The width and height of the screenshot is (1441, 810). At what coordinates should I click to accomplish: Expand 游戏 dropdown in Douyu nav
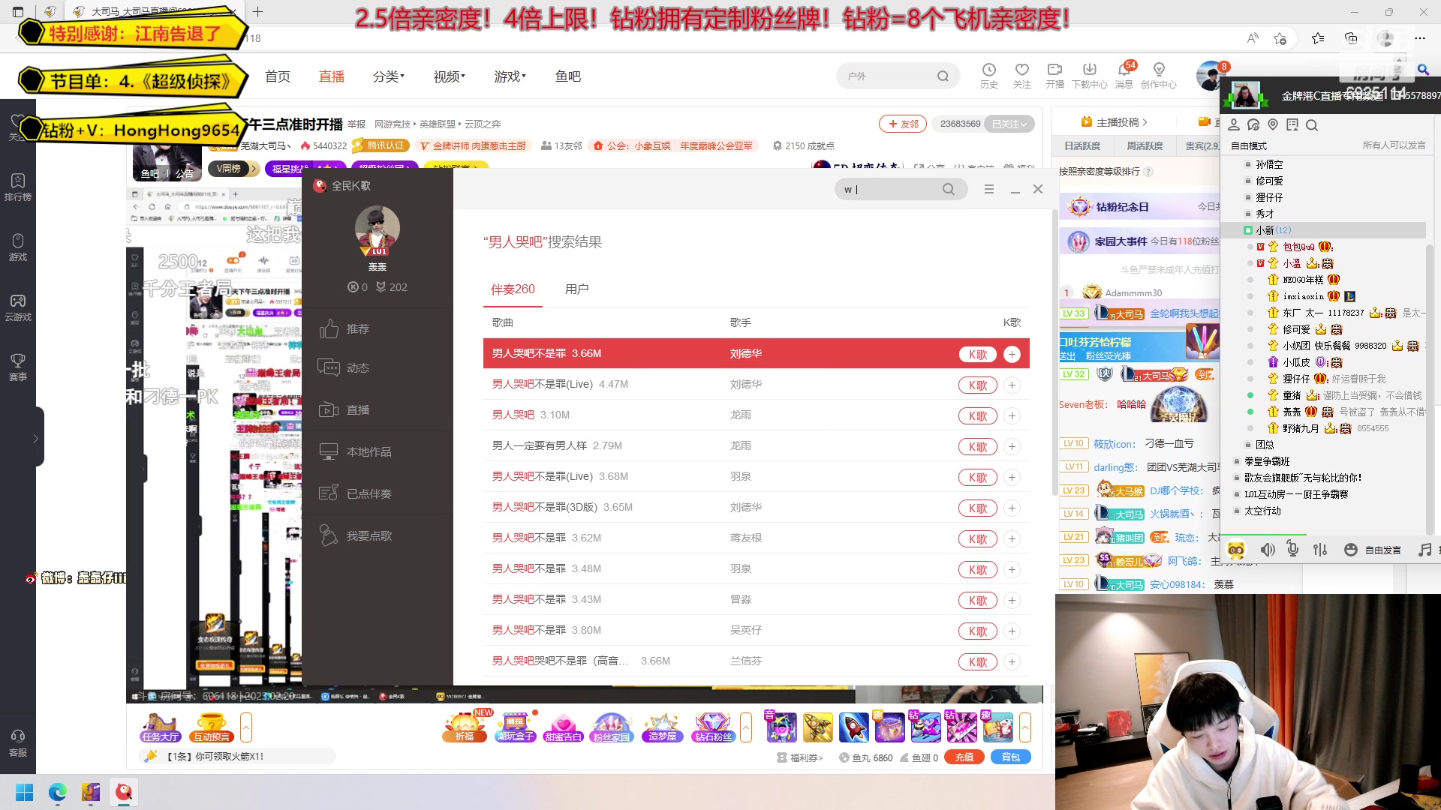[x=510, y=76]
